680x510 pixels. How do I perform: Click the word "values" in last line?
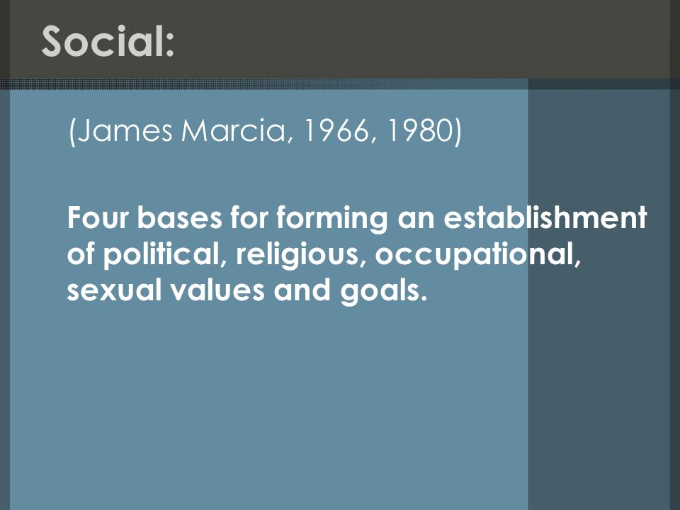point(217,290)
